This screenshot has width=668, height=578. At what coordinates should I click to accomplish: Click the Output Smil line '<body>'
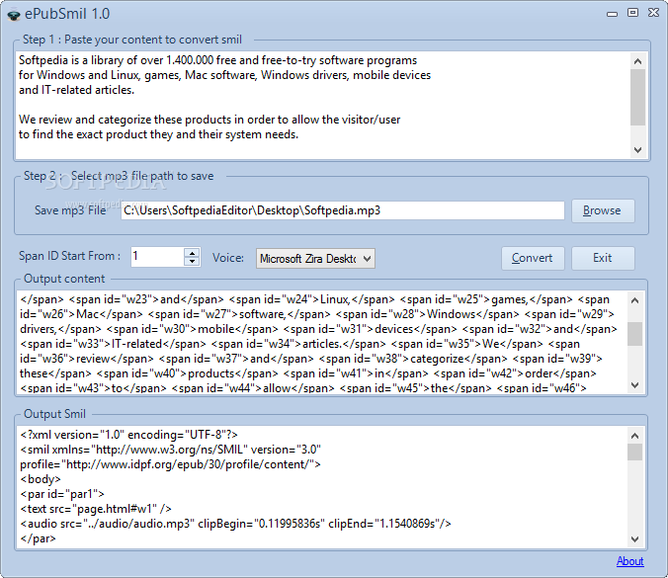pos(41,479)
